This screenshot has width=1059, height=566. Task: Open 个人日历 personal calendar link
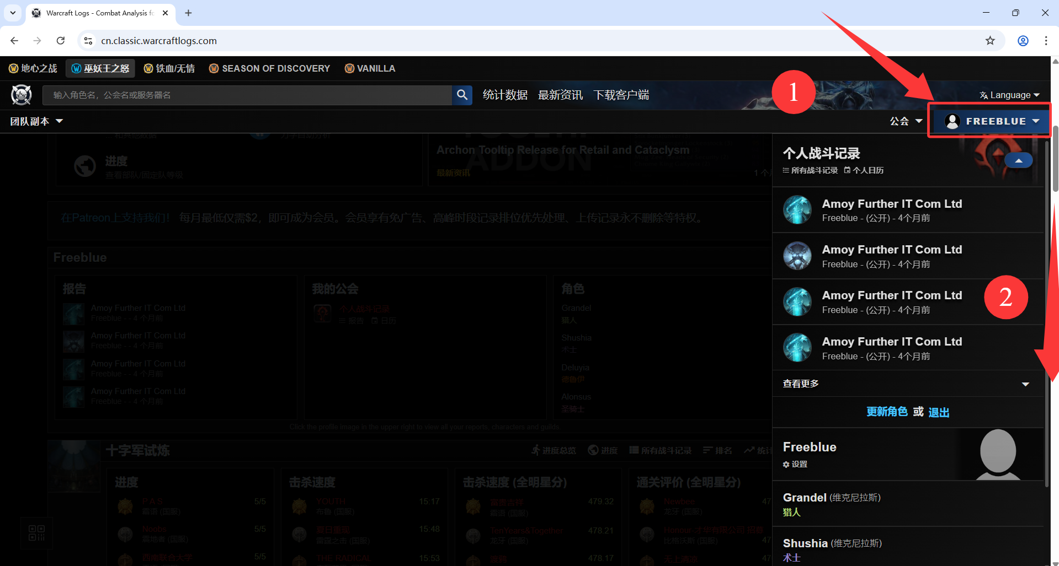pos(864,170)
